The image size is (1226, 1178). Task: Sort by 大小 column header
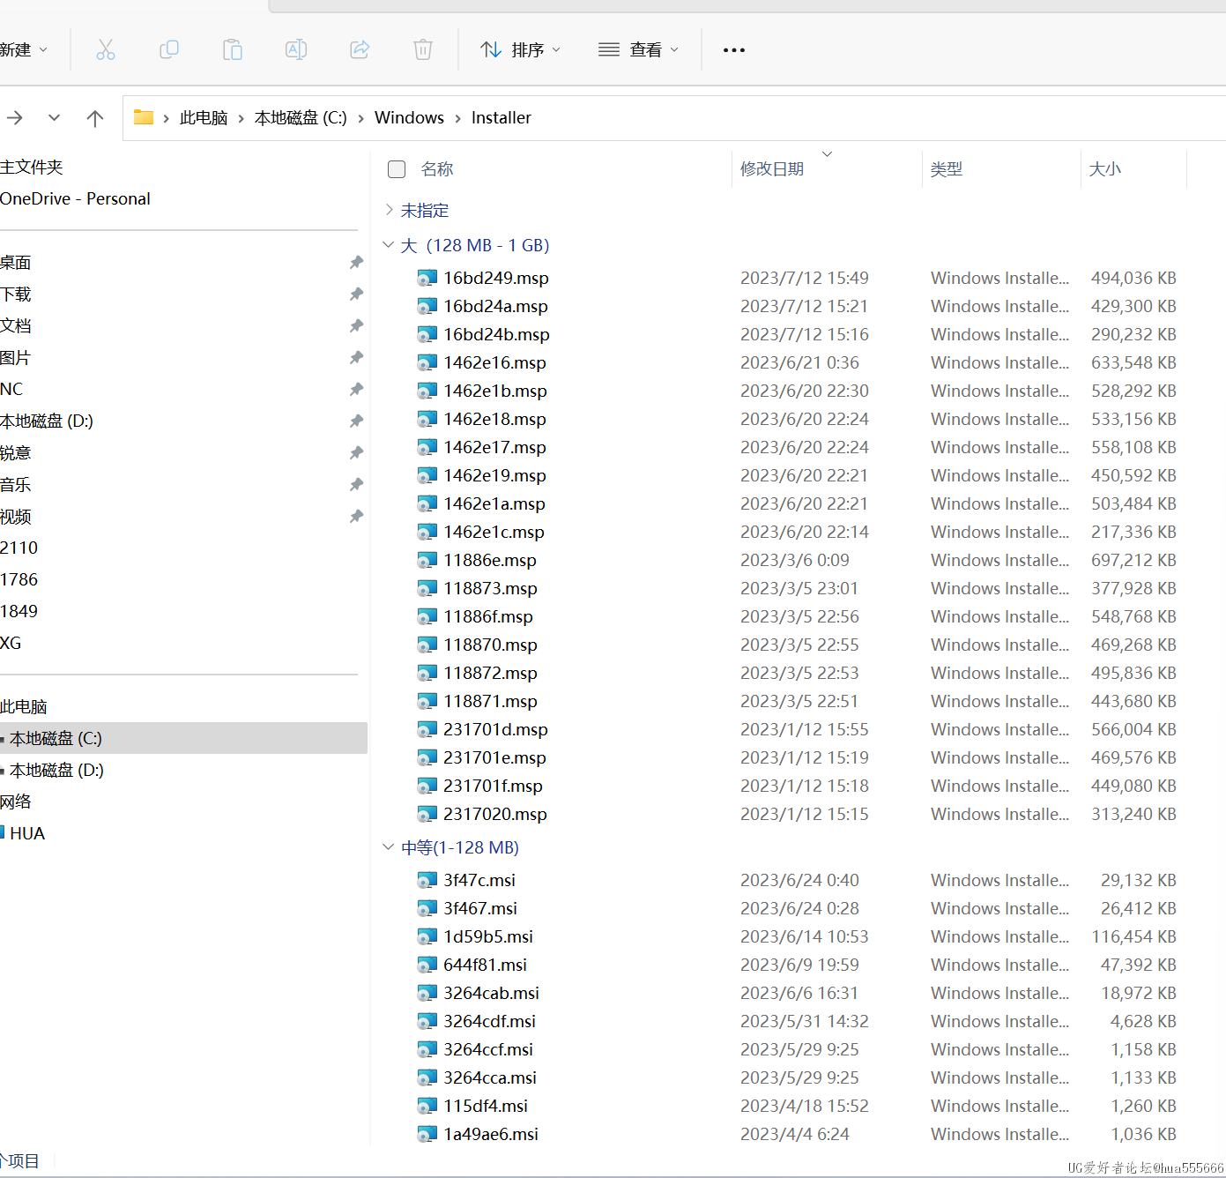pos(1105,168)
